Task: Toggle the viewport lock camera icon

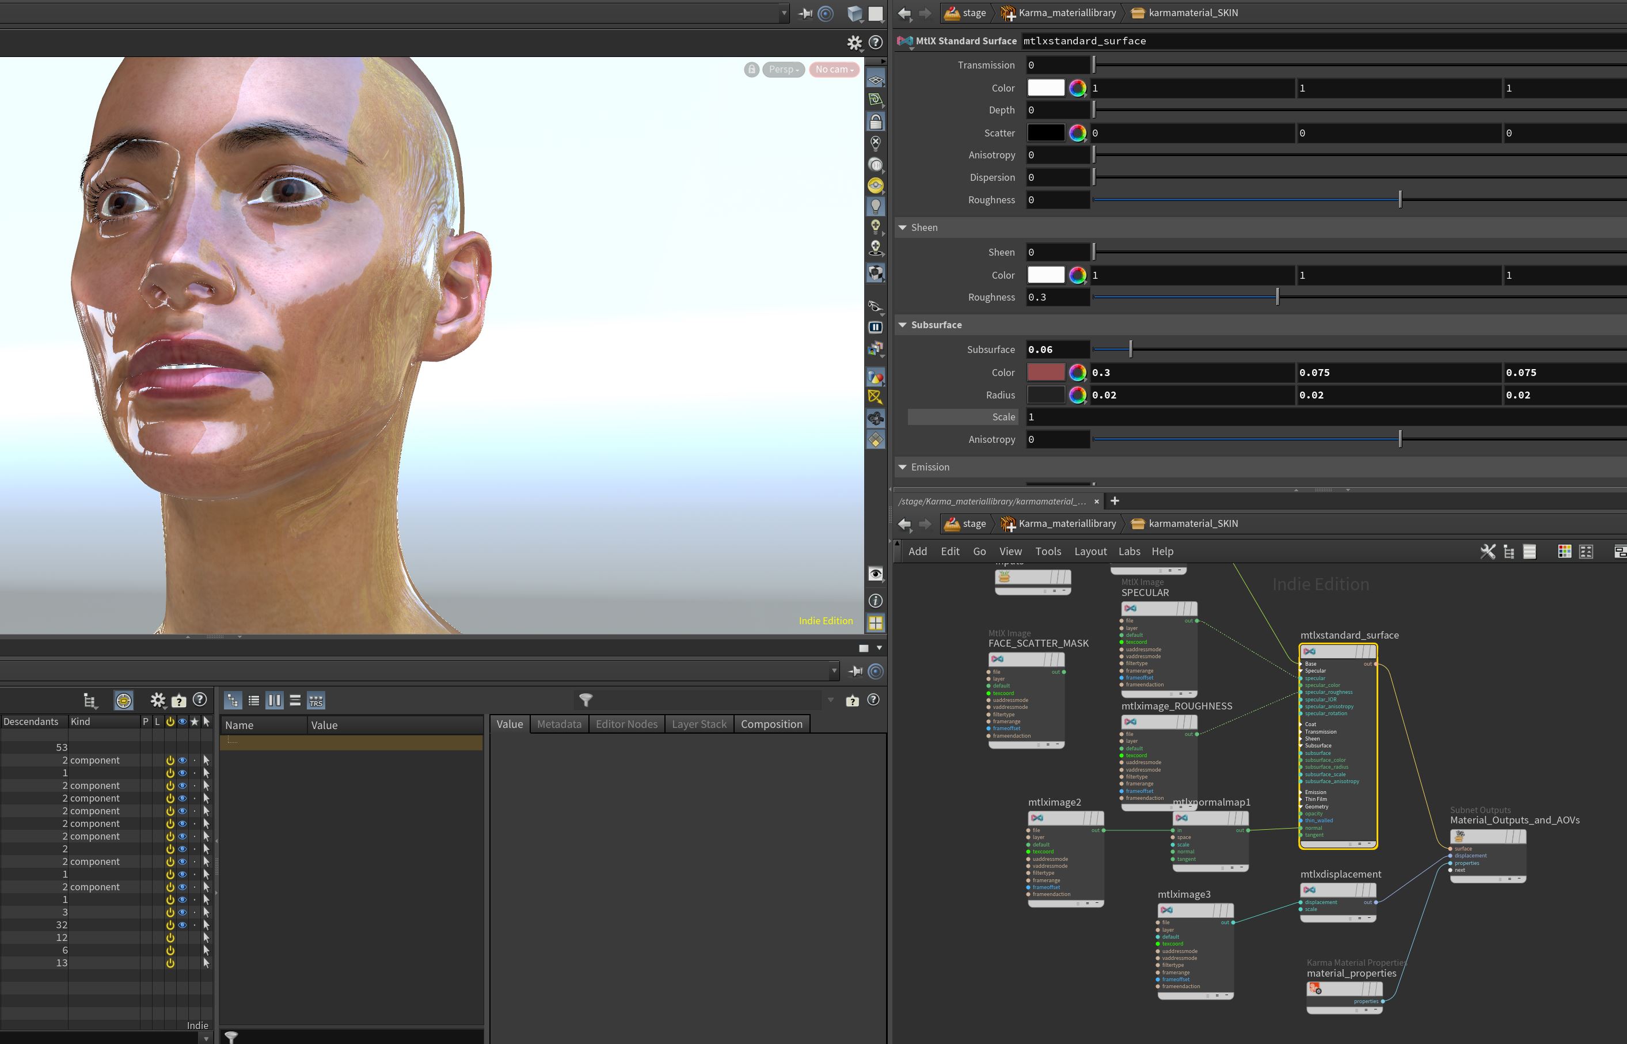Action: [751, 69]
